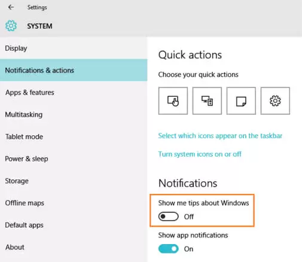
Task: Select the Note quick action tile
Action: 241,100
